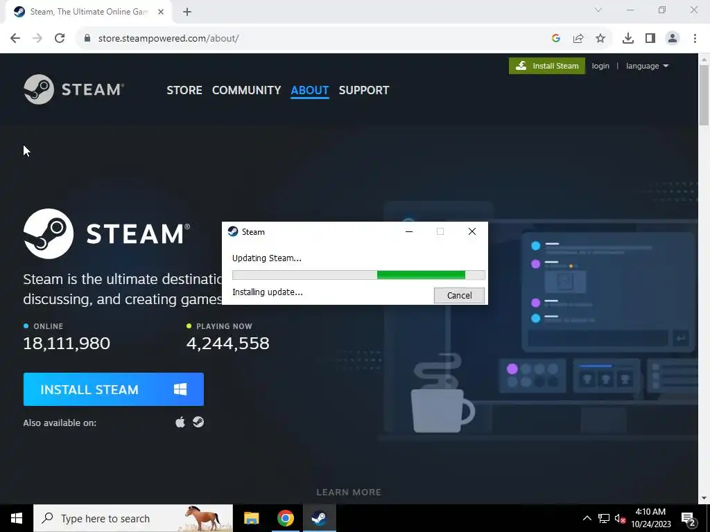Click the Chrome forward arrow
The width and height of the screenshot is (710, 532).
(37, 39)
